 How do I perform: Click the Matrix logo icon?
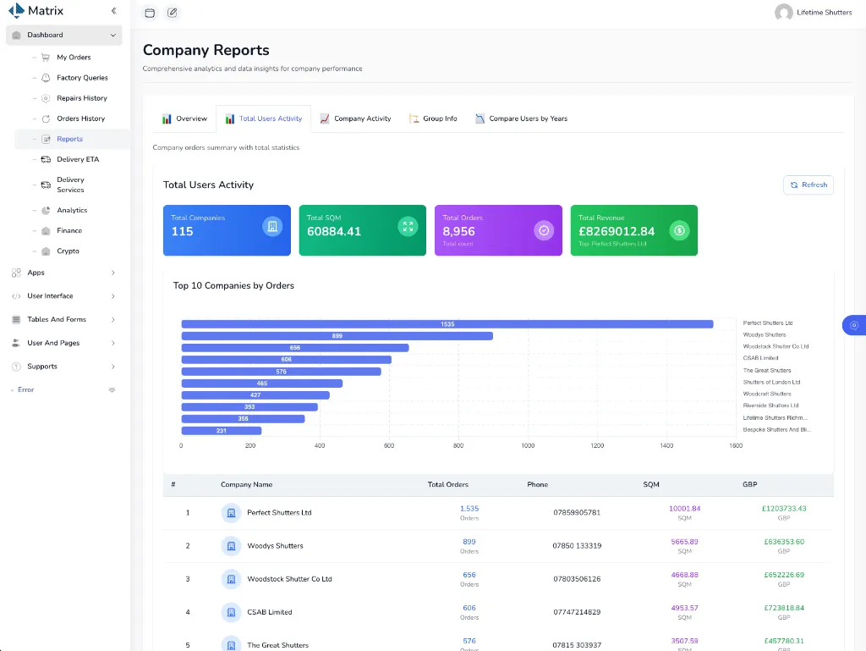(17, 10)
